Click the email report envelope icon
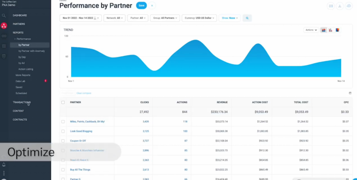 [331, 6]
